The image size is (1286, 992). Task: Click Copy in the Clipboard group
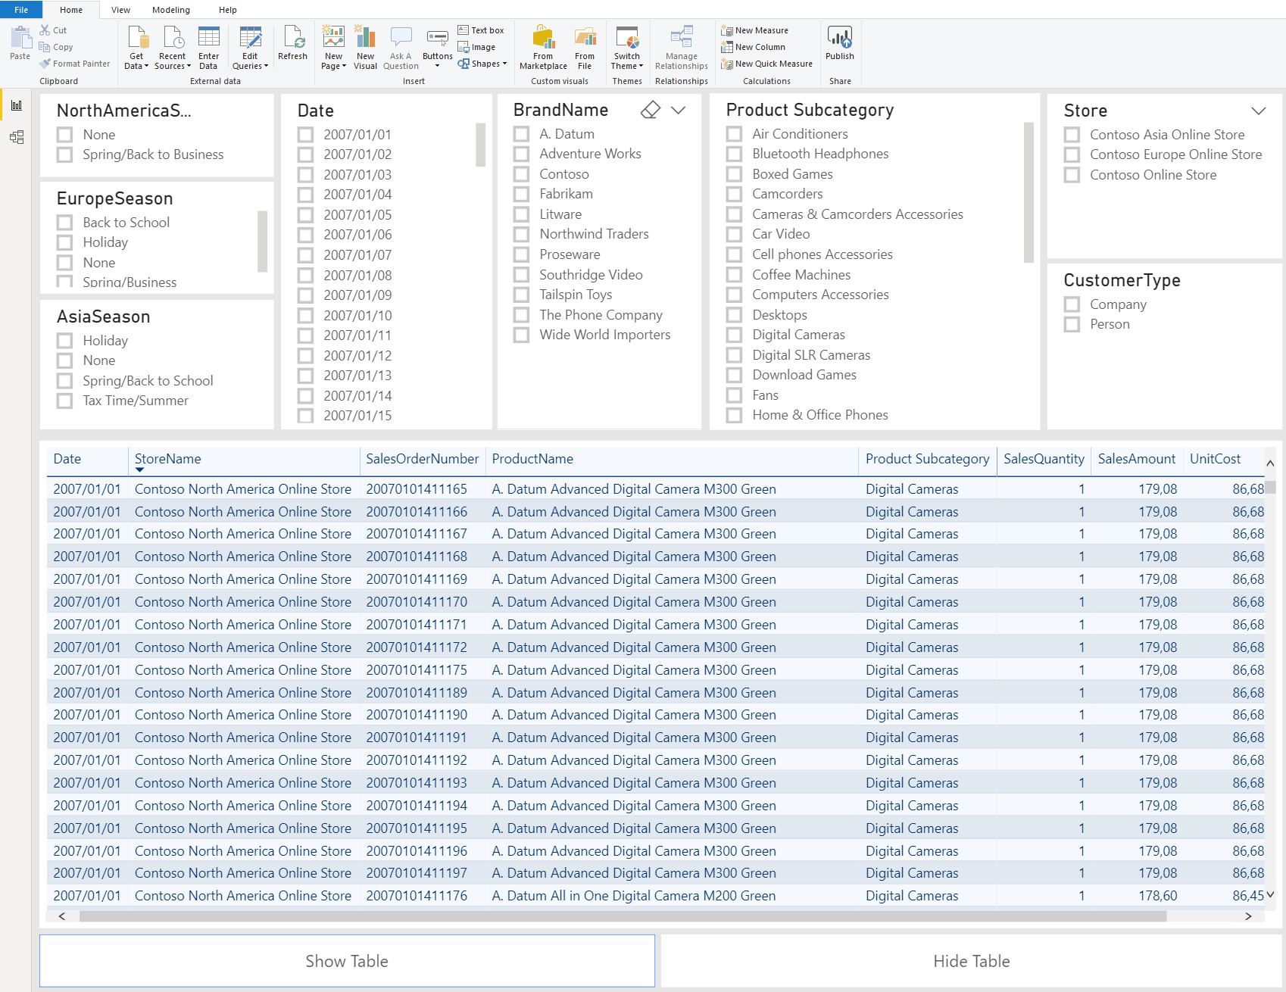point(56,47)
